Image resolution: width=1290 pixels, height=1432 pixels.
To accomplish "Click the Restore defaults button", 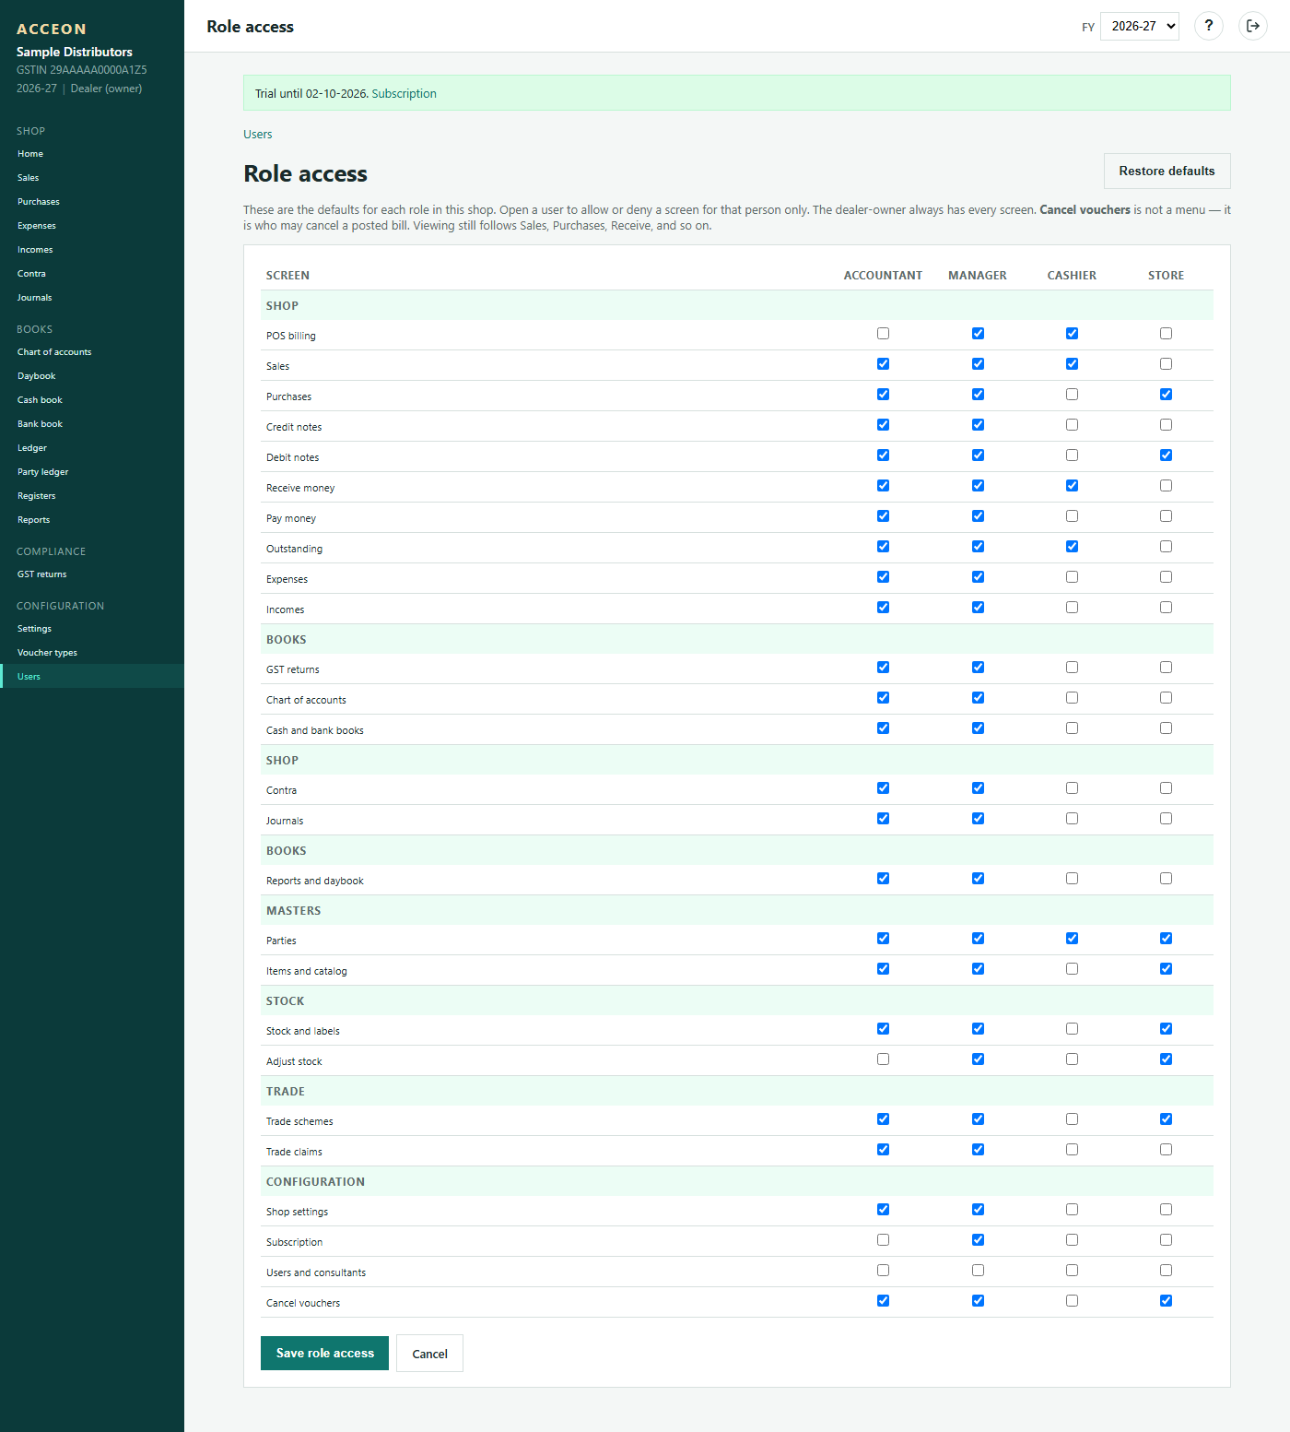I will pos(1167,172).
